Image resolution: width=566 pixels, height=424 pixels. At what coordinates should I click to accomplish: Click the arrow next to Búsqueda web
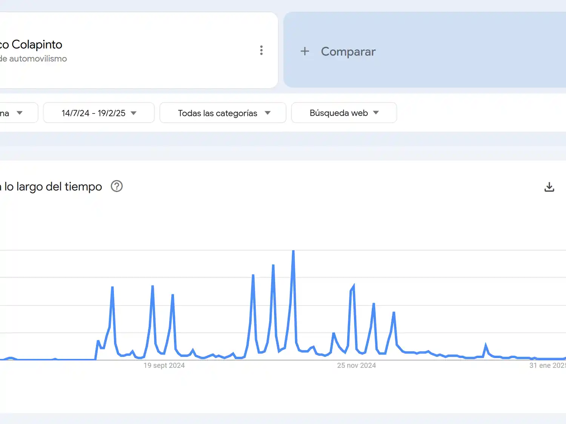point(376,113)
